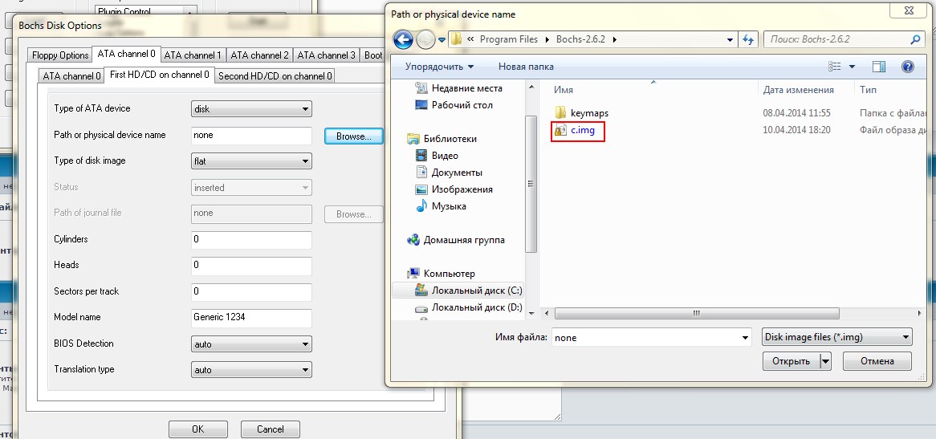Screen dimensions: 936x439
Task: Open the BIOS Detection dropdown
Action: click(251, 344)
